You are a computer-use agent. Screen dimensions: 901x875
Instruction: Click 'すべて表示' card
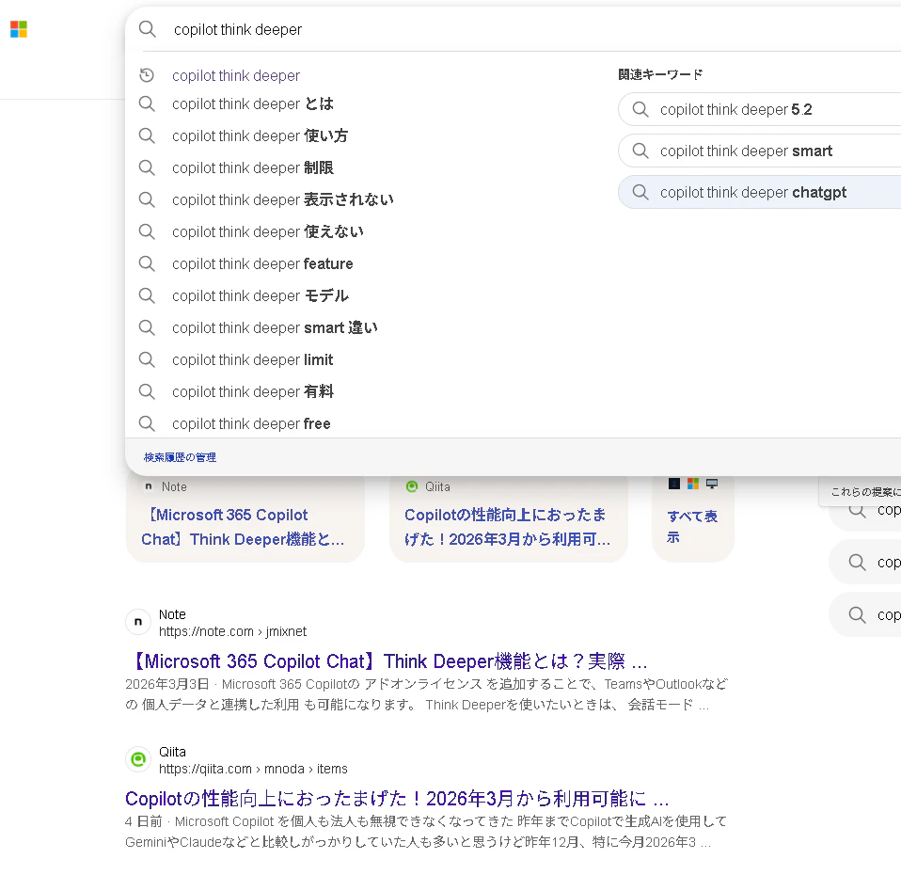(692, 517)
